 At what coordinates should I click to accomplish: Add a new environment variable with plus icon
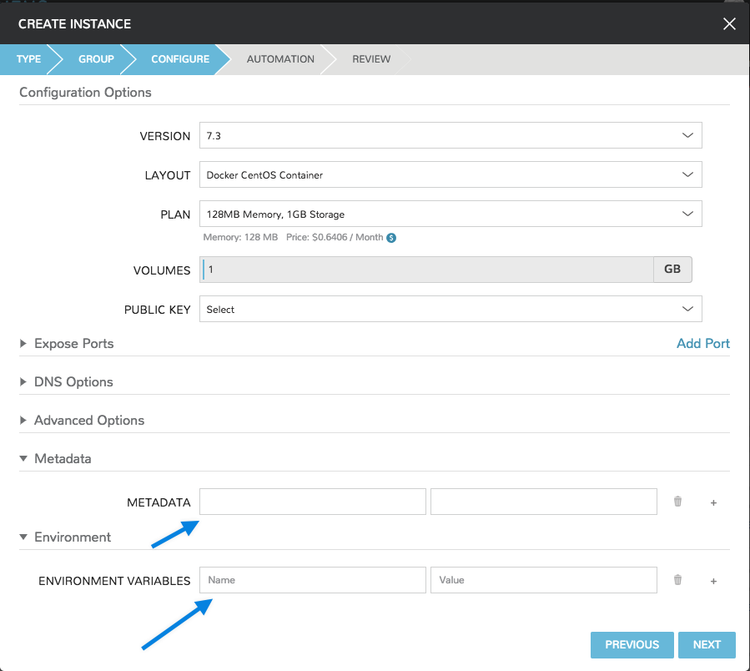point(713,580)
